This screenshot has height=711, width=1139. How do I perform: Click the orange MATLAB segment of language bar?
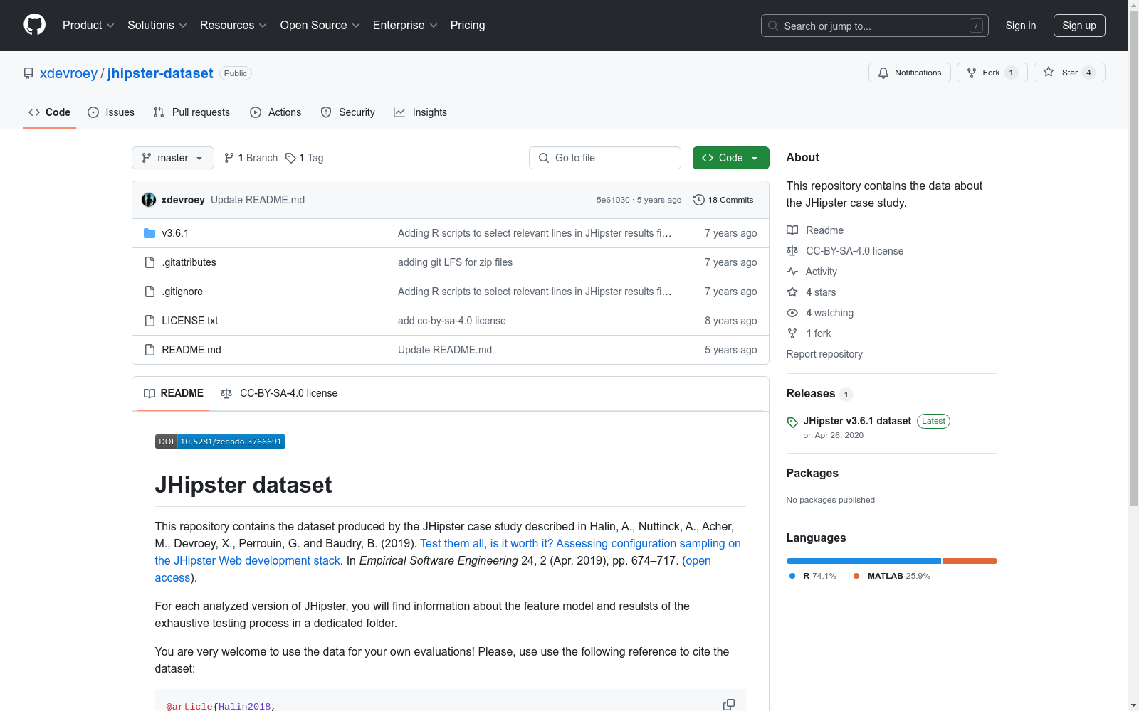tap(970, 561)
